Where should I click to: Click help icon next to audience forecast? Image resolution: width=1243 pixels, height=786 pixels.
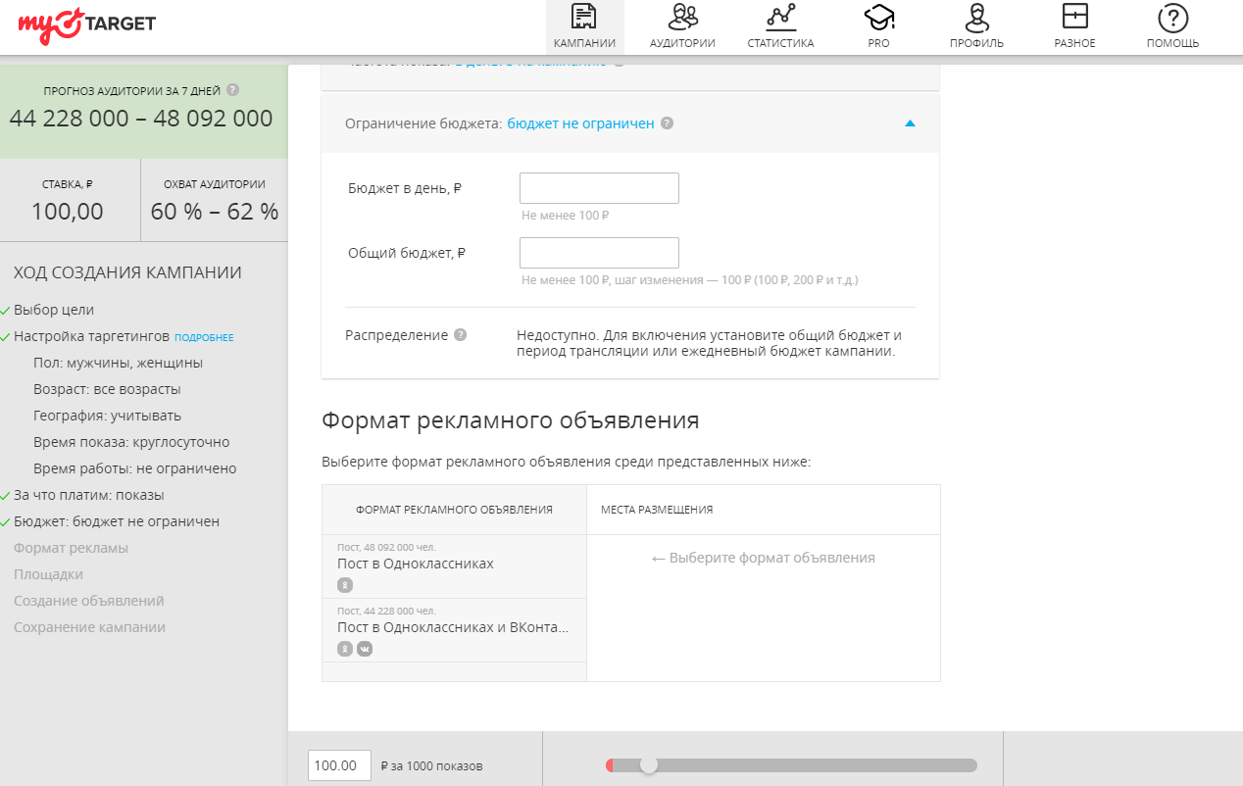[x=232, y=90]
